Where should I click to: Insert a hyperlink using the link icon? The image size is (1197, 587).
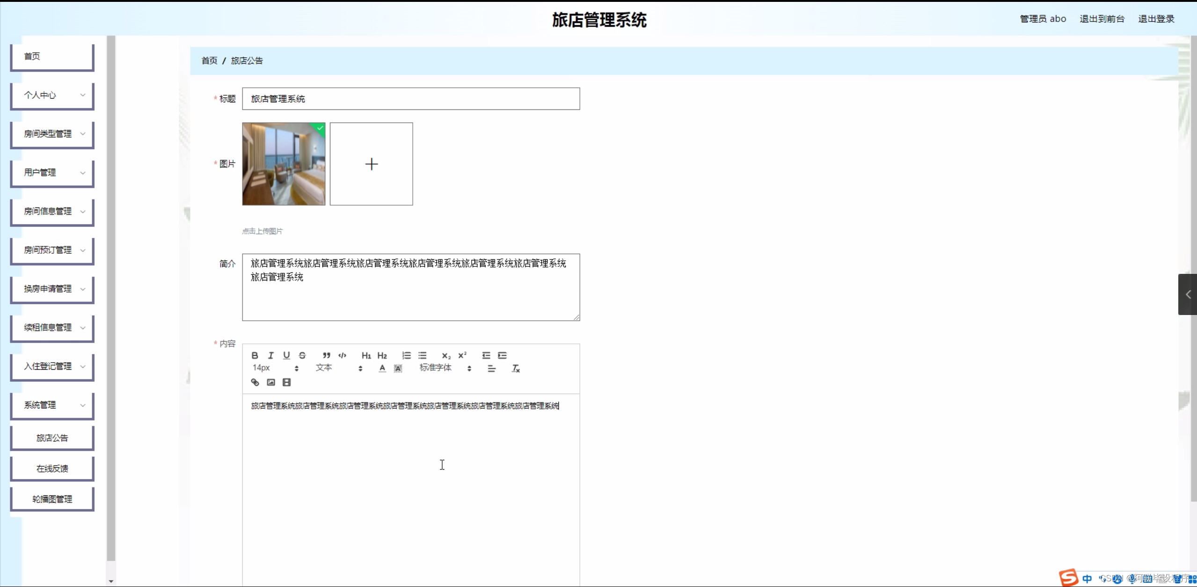pos(255,382)
